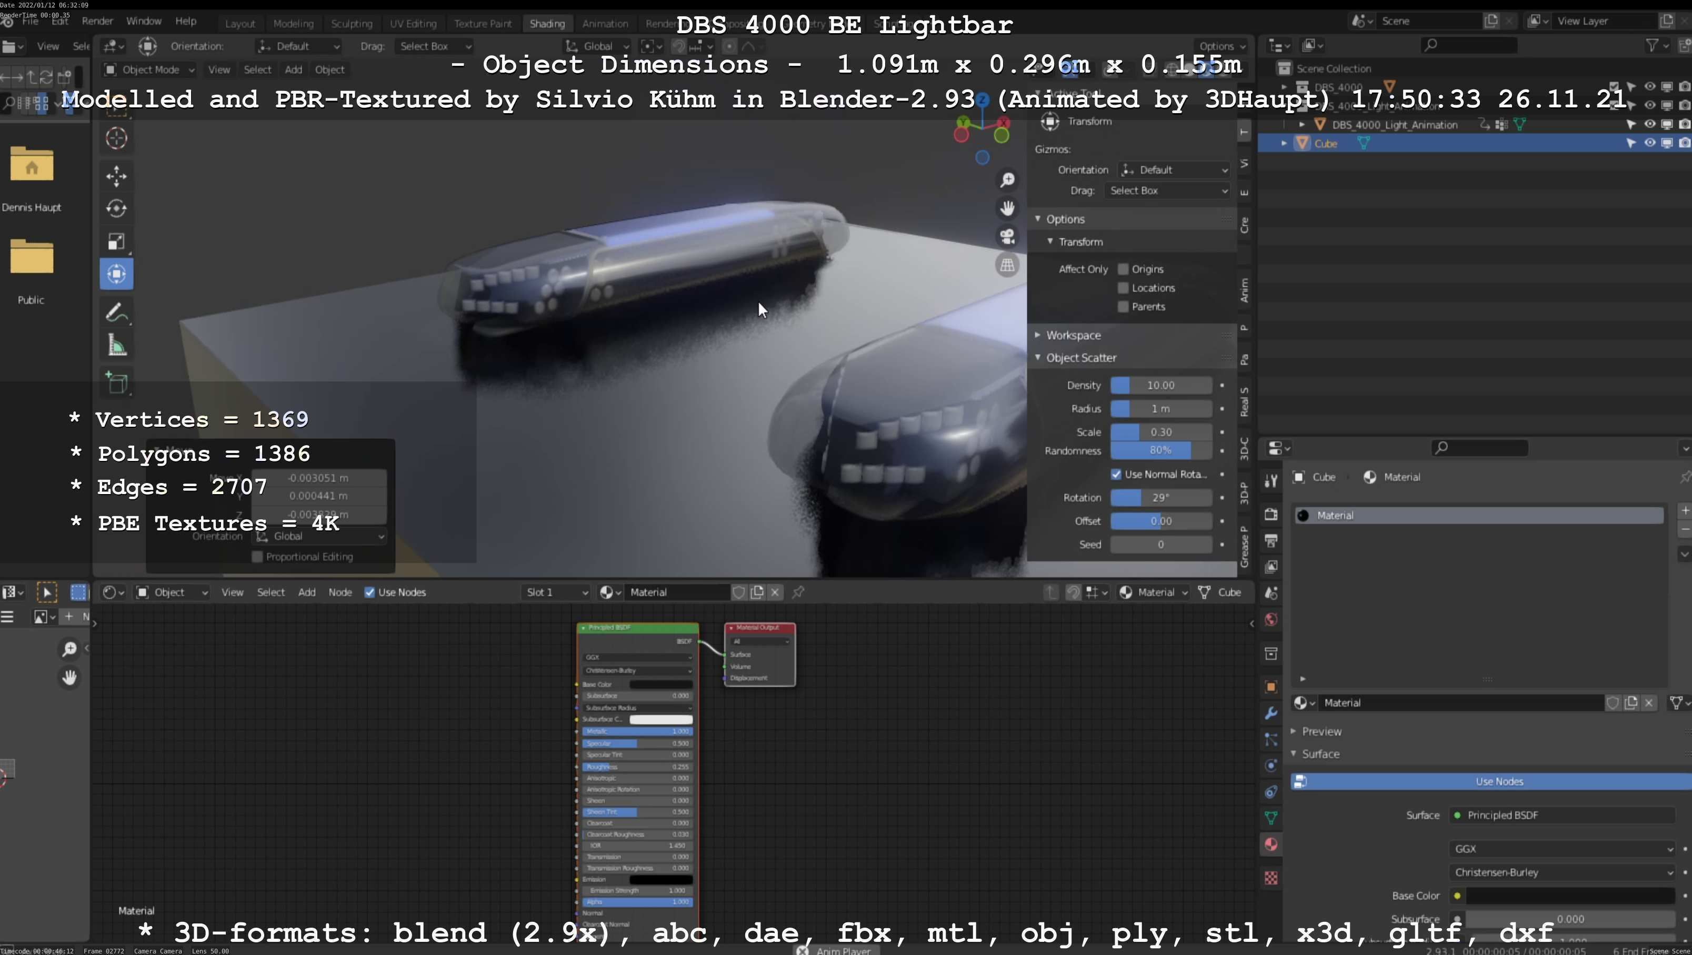Click the Material slot in list
1692x955 pixels.
click(x=1478, y=515)
